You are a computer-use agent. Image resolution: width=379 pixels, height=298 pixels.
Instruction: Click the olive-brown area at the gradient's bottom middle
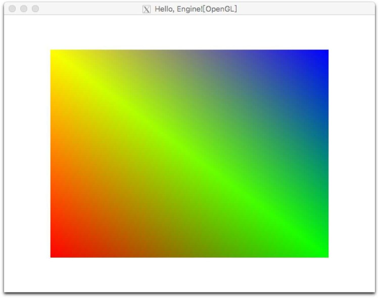tap(189, 252)
